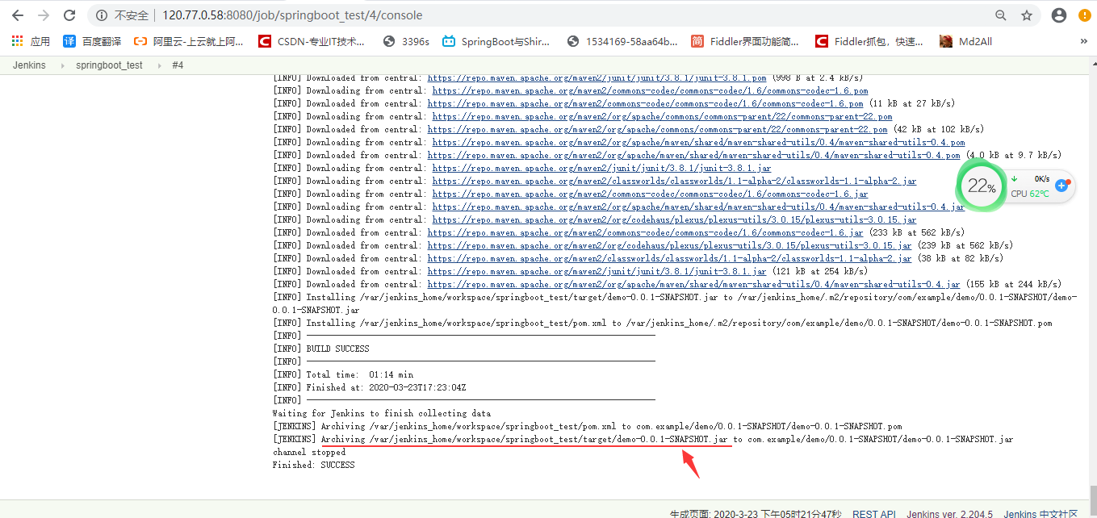Open the maven-shared-utils-0.4.pom link in the Downloading line
The image size is (1097, 518).
(698, 143)
